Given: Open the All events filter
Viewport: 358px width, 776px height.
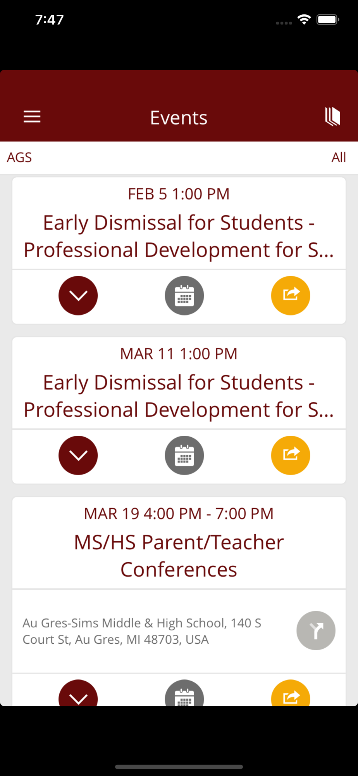Looking at the screenshot, I should (339, 158).
